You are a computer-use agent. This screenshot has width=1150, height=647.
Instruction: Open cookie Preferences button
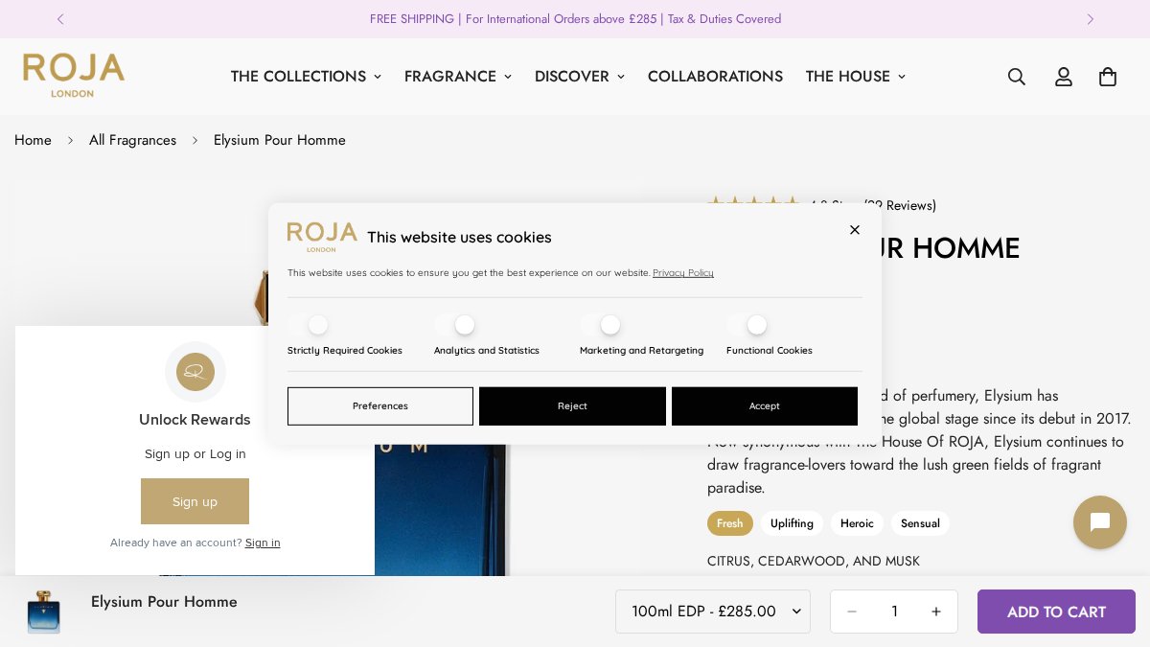coord(380,406)
